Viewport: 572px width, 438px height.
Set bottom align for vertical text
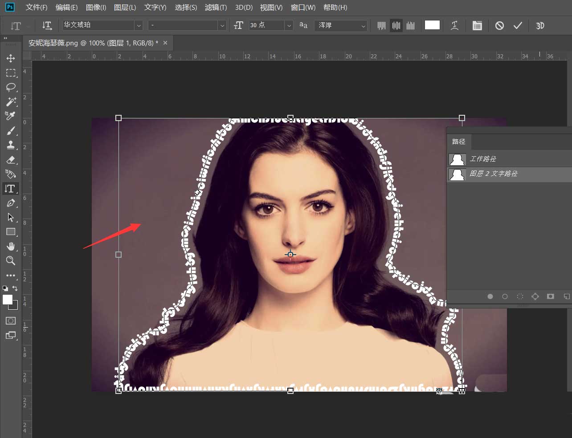pos(411,25)
